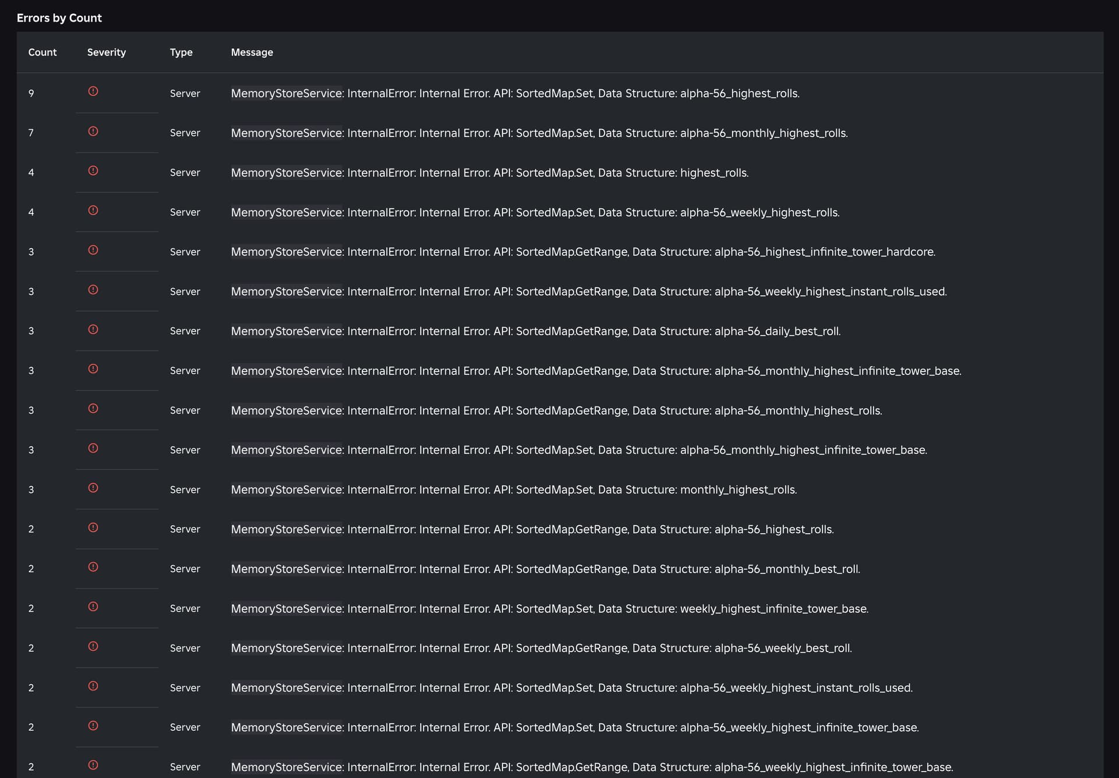Click the Errors by Count heading
The width and height of the screenshot is (1119, 778).
coord(59,18)
